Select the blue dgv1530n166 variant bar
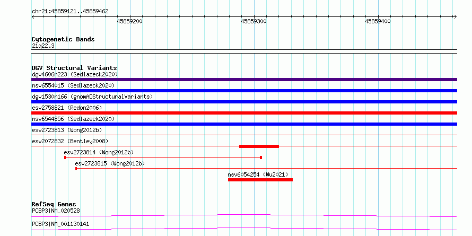Viewport: 472px width, 236px height. tap(244, 102)
